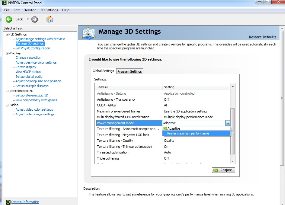
Task: Open the Edit menu
Action: [x=16, y=10]
